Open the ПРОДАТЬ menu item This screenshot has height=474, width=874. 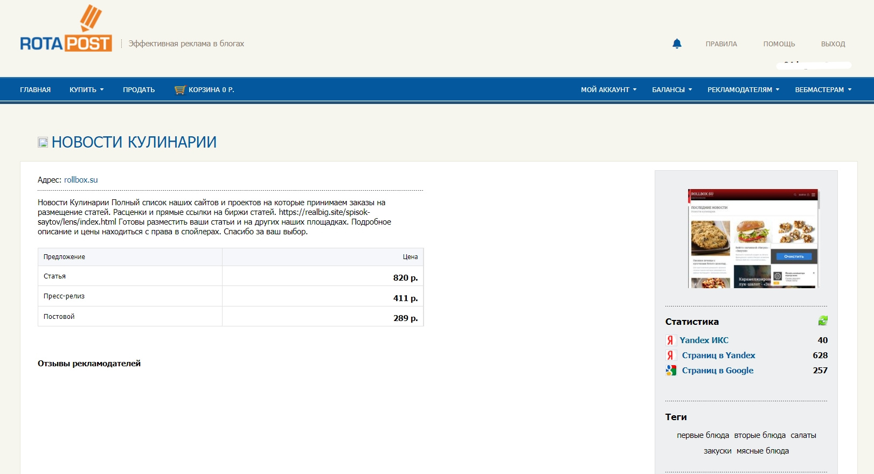click(x=138, y=90)
